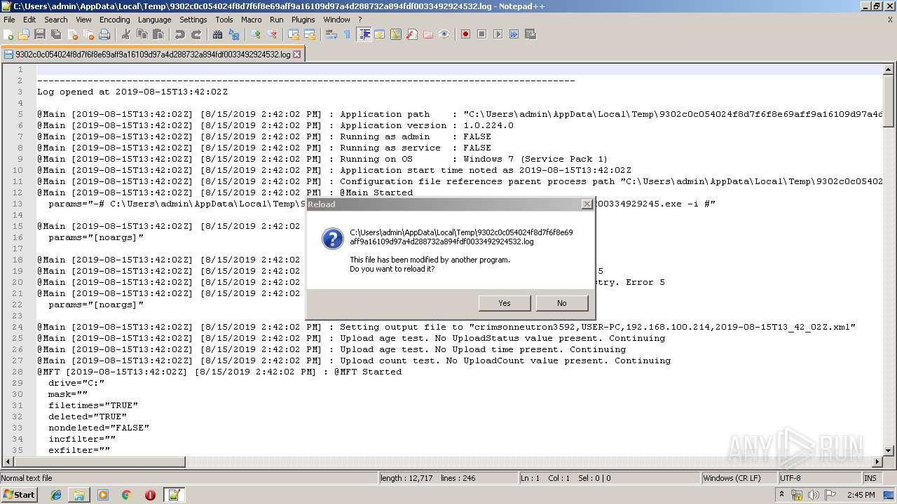Image resolution: width=897 pixels, height=504 pixels.
Task: Create a new document from the toolbar
Action: [9, 34]
